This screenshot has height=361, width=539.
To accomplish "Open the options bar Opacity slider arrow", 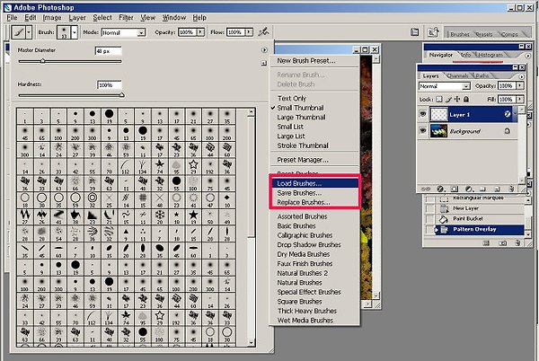I will [200, 32].
